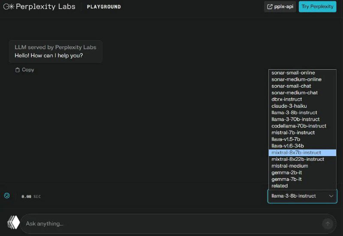This screenshot has width=343, height=236.
Task: Click the 'Hello! How can I help you?' message
Action: [49, 56]
